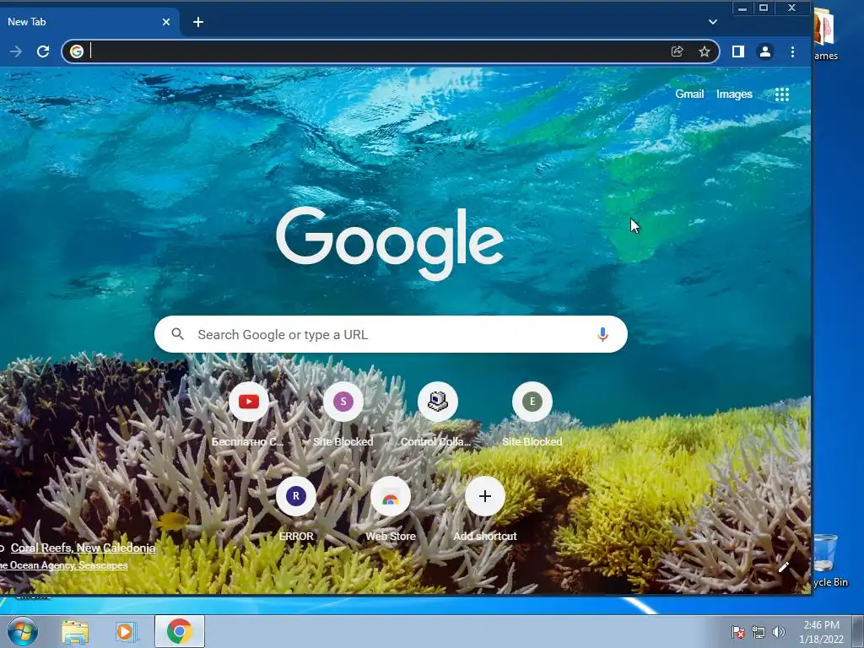Click the magnifier icon in search box

[x=177, y=334]
